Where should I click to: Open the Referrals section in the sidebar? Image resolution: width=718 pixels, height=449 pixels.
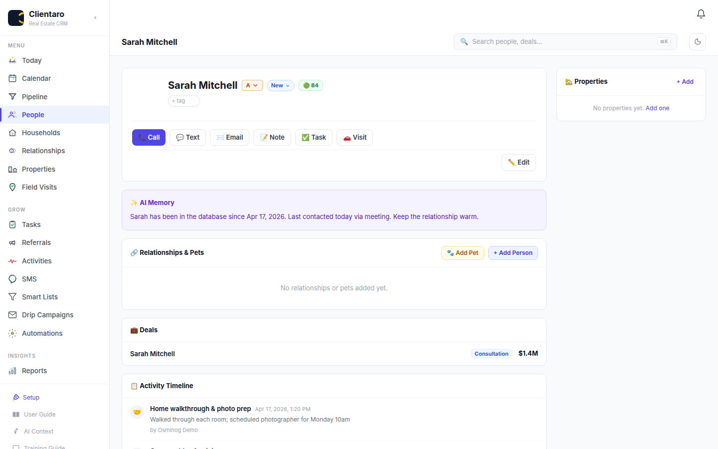click(x=36, y=242)
